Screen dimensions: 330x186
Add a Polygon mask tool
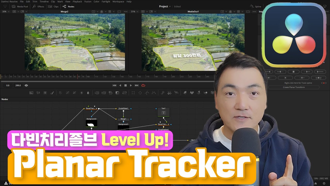(147, 93)
